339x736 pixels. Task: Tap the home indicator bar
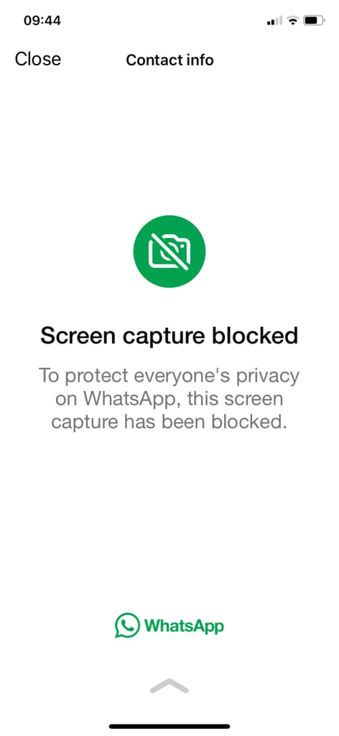click(169, 726)
